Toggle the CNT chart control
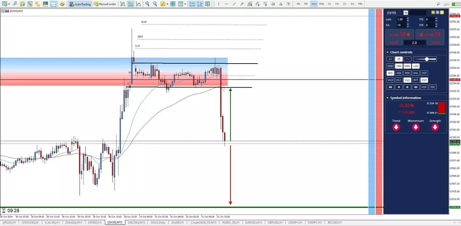This screenshot has height=226, width=461. click(x=424, y=80)
